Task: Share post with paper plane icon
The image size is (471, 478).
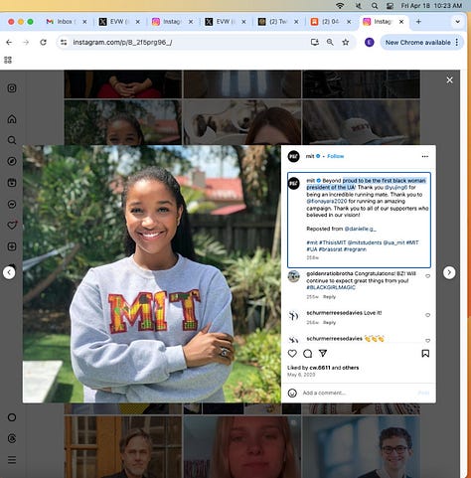Action: (323, 354)
